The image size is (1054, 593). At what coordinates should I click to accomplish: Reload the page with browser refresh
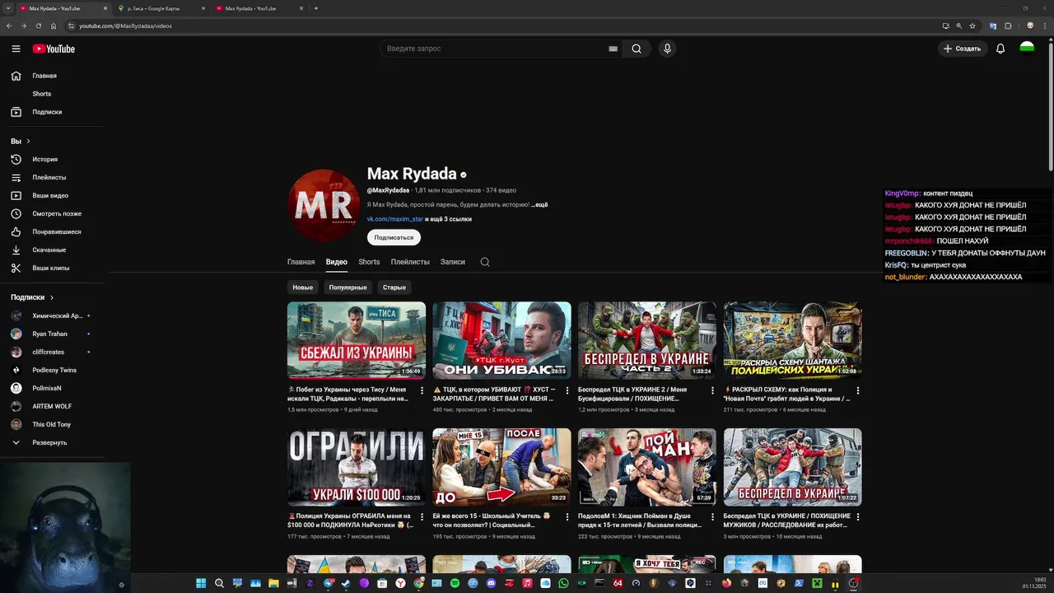[38, 26]
